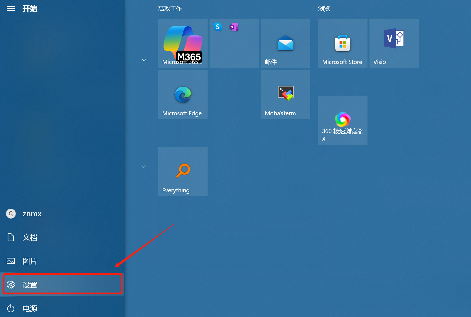Select the 浏览 group heading
Viewport: 471px width, 317px height.
(x=324, y=9)
